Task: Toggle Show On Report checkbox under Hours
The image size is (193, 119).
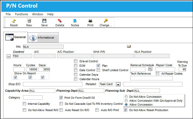Action: [x=15, y=77]
